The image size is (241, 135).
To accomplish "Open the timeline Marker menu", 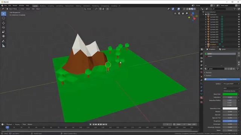I will 30,124.
